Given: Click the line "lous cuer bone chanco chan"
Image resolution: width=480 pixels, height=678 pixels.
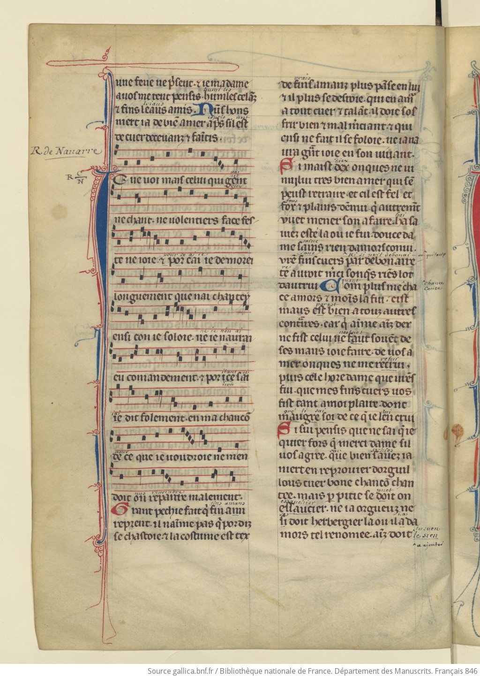Looking at the screenshot, I should [346, 483].
